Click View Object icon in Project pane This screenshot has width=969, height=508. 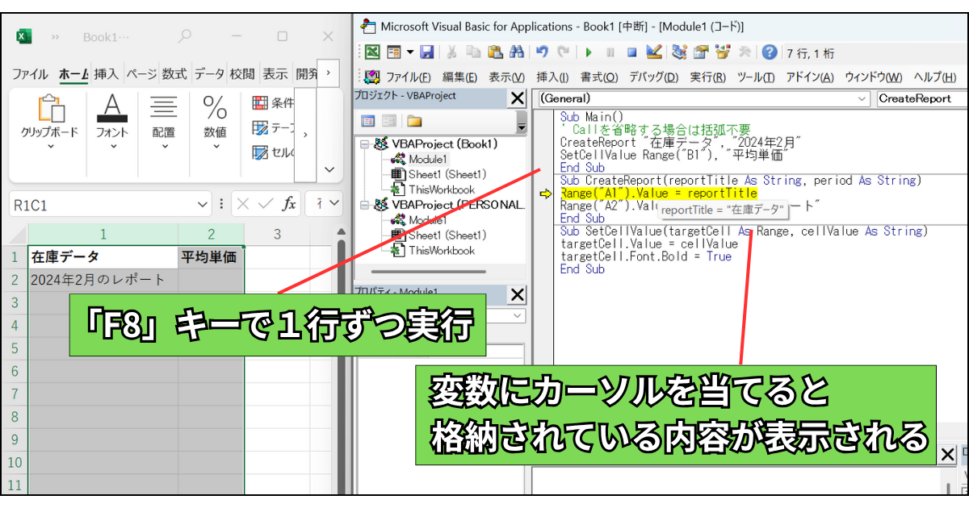coord(389,121)
